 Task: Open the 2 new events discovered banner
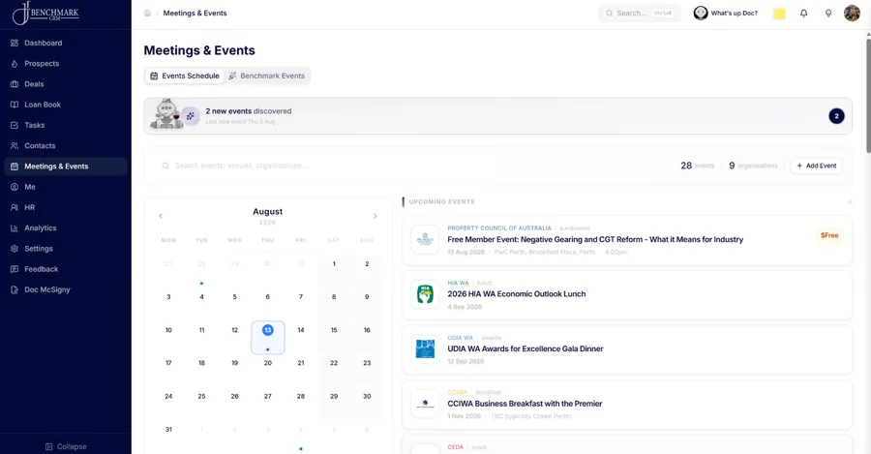[497, 115]
